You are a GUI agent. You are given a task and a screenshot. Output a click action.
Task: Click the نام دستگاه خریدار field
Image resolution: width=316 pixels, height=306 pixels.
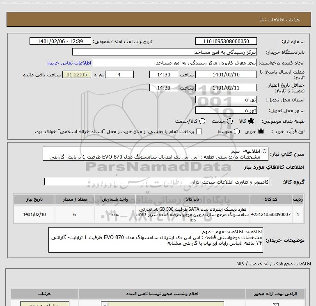(165, 52)
